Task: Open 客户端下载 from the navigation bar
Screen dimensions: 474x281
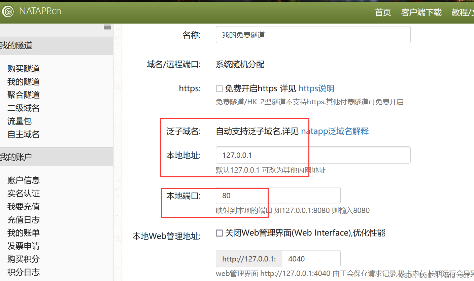Action: [421, 12]
